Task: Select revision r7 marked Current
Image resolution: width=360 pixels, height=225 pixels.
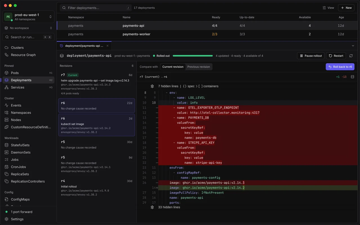Action: [x=96, y=84]
